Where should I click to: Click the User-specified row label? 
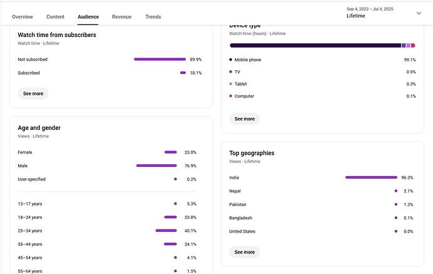31,179
